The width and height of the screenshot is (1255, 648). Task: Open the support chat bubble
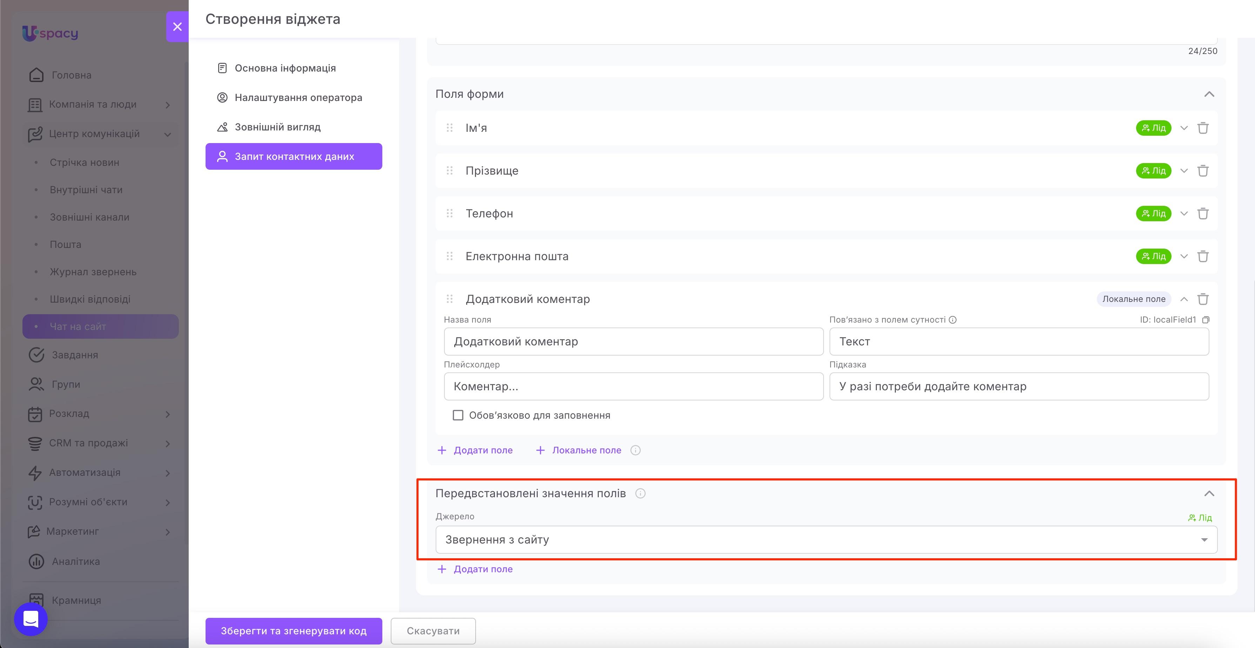coord(31,619)
